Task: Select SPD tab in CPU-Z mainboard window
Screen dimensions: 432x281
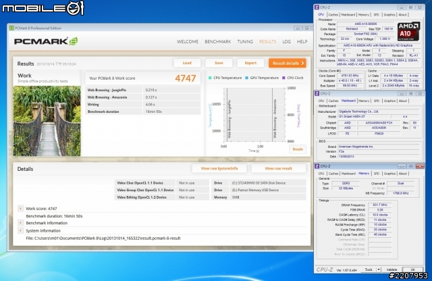Action: (x=377, y=101)
